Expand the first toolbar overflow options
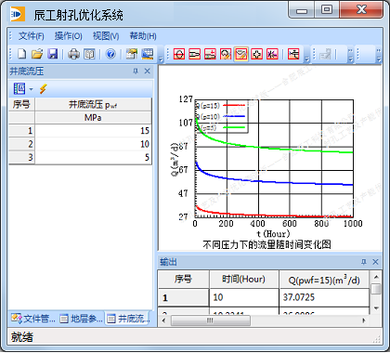390x353 pixels. click(161, 59)
